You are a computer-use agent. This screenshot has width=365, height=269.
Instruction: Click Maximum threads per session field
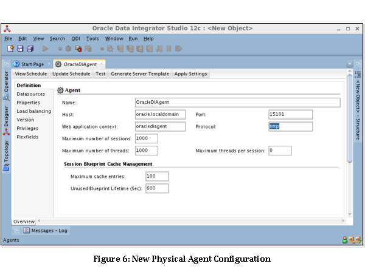click(x=280, y=151)
